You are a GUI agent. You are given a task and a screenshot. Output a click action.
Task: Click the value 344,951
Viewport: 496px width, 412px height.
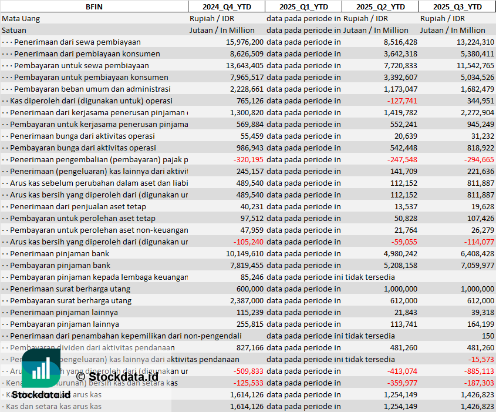click(481, 101)
